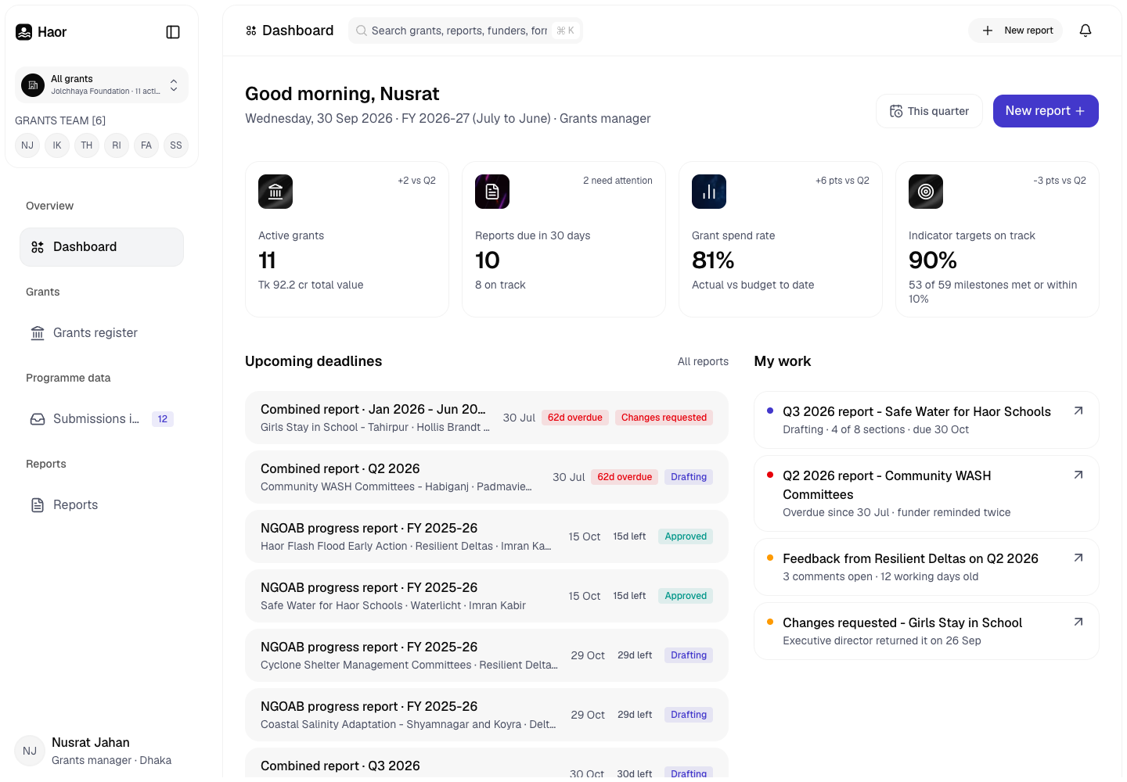Viewport: 1127px width, 782px height.
Task: Click the Dashboard header grid icon
Action: click(x=251, y=30)
